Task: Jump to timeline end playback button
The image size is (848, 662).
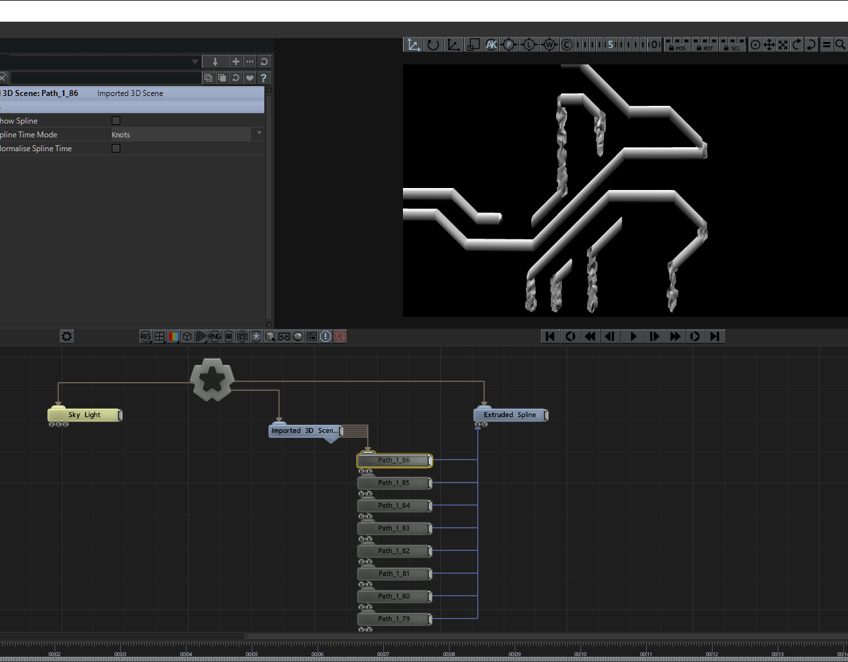Action: [715, 337]
